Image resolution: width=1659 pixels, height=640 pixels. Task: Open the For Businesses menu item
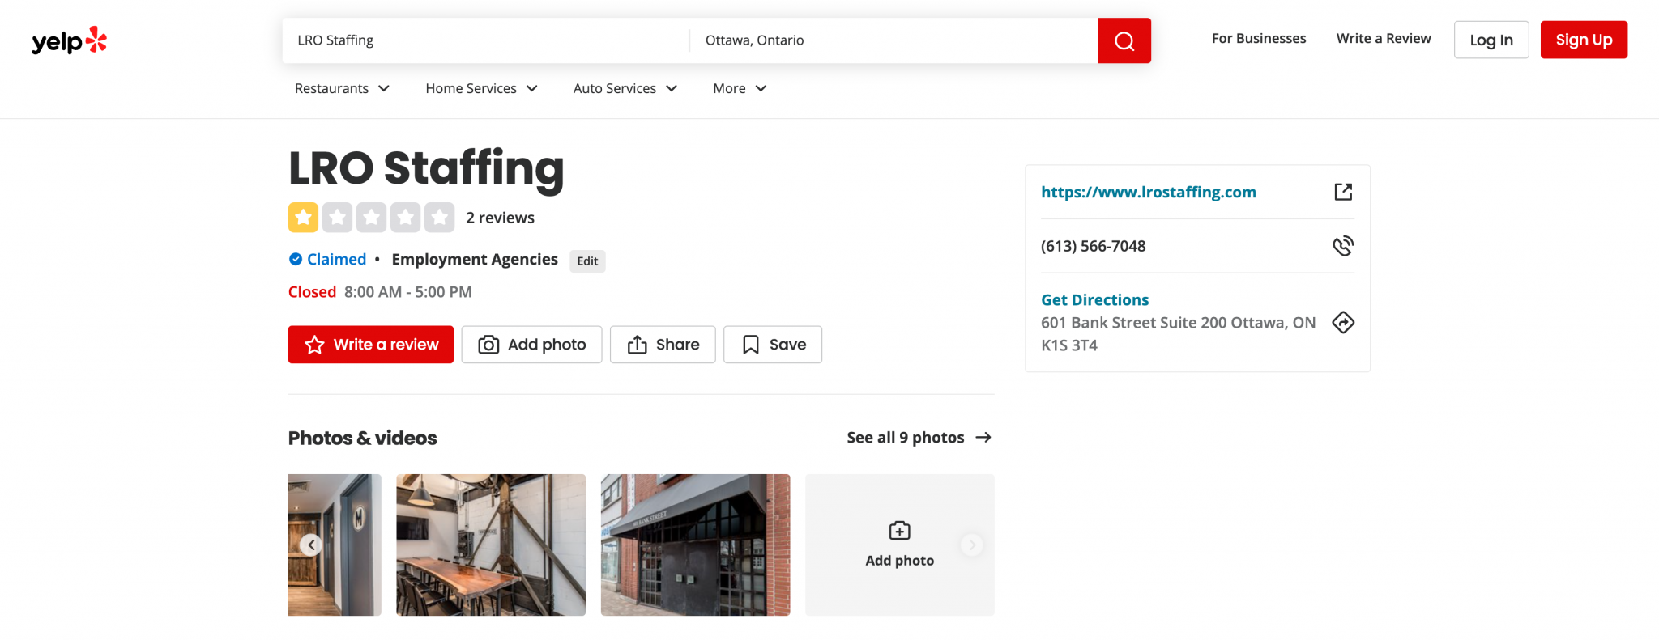pos(1258,39)
